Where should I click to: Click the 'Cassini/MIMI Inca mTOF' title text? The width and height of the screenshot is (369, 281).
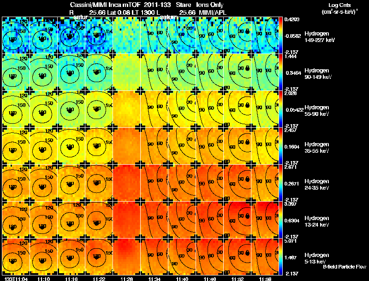pos(105,5)
